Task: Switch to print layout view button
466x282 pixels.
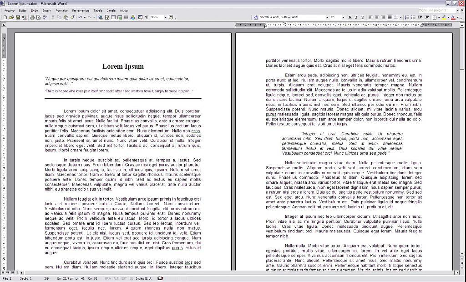Action: [12, 272]
